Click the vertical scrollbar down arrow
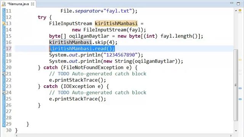Screen dimensions: 244x137 coord(236,131)
